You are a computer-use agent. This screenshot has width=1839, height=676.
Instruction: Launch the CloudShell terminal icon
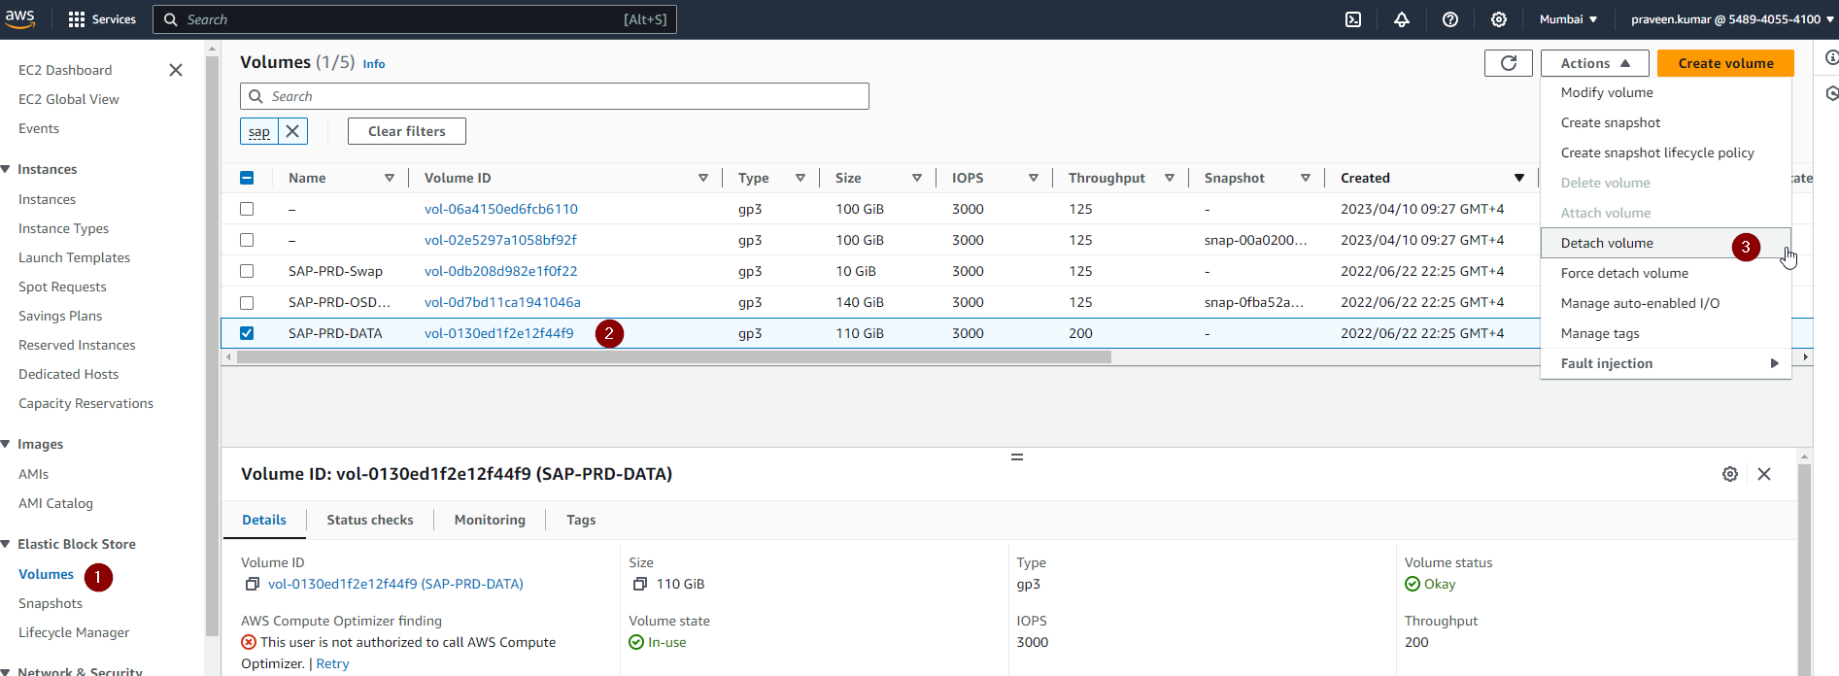(x=1353, y=19)
